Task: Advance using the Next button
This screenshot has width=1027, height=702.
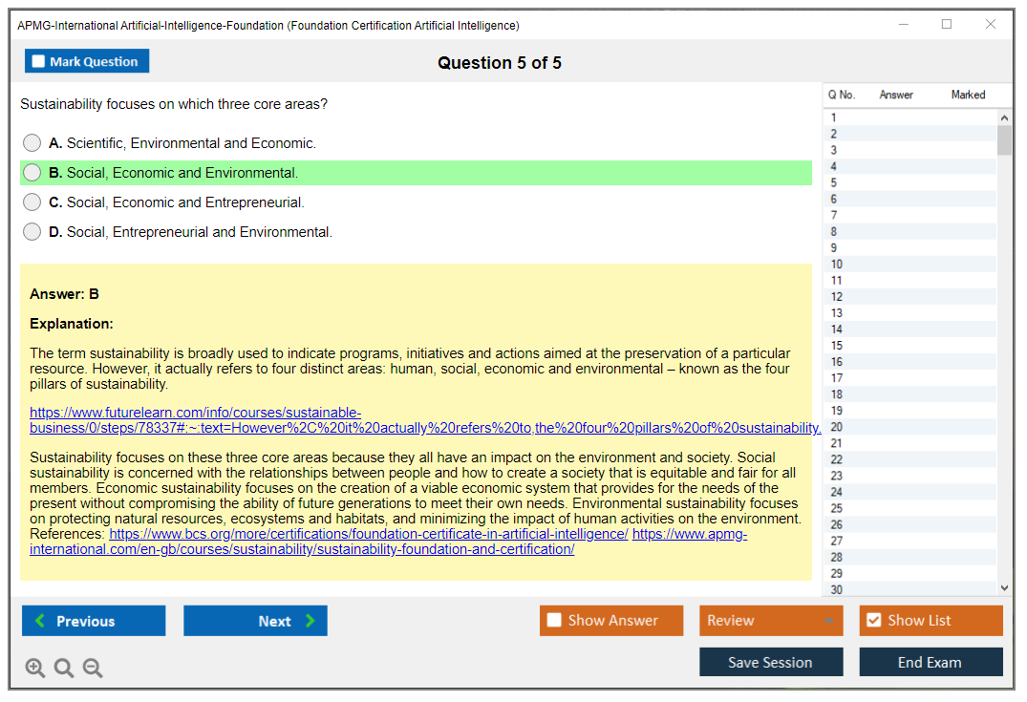Action: pyautogui.click(x=255, y=621)
